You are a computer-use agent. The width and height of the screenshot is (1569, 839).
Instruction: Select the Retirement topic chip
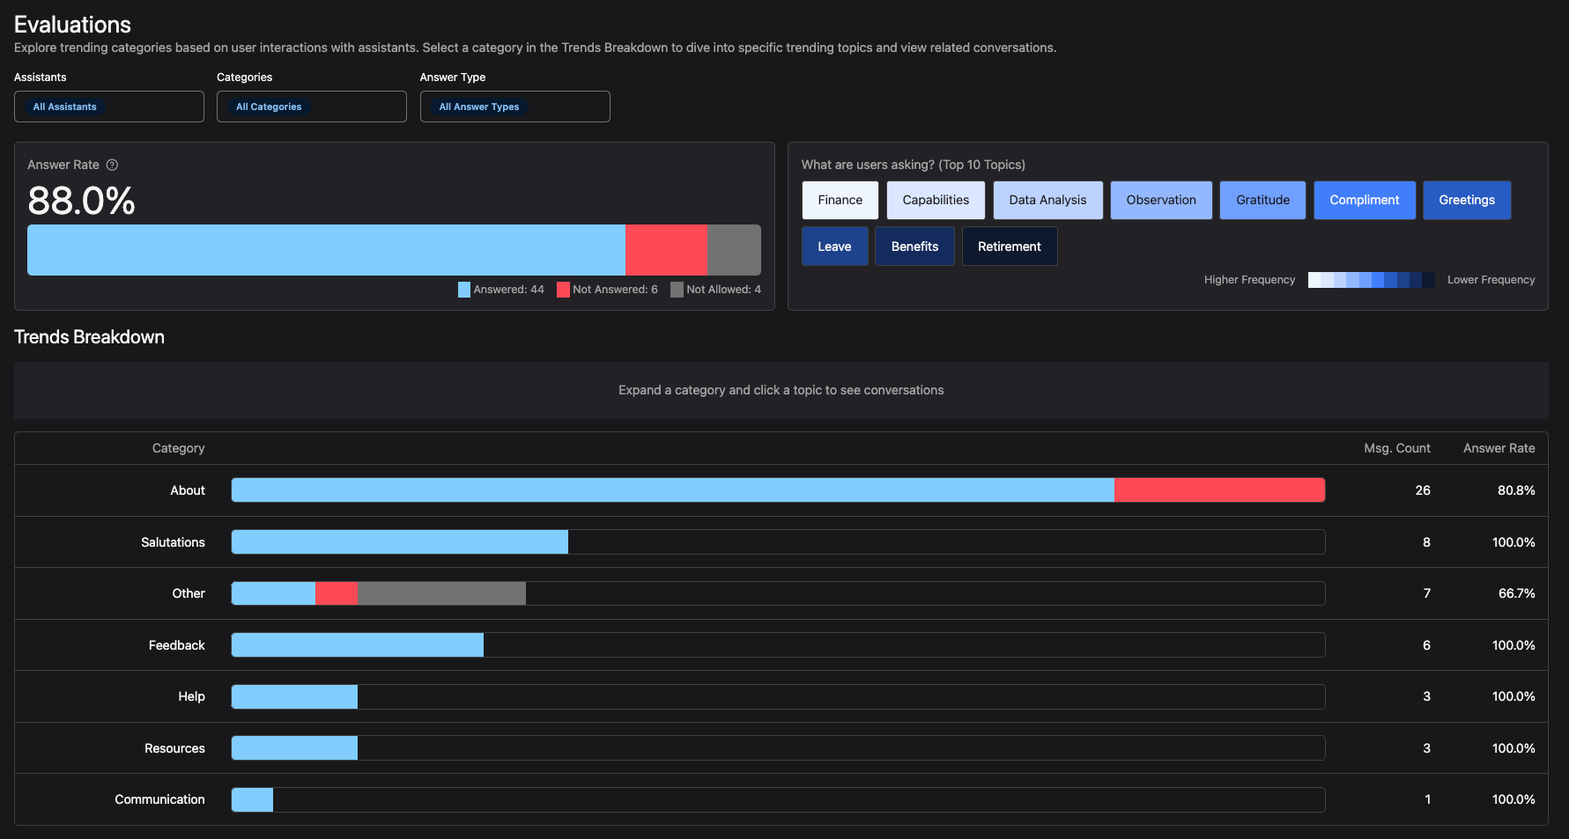coord(1009,247)
